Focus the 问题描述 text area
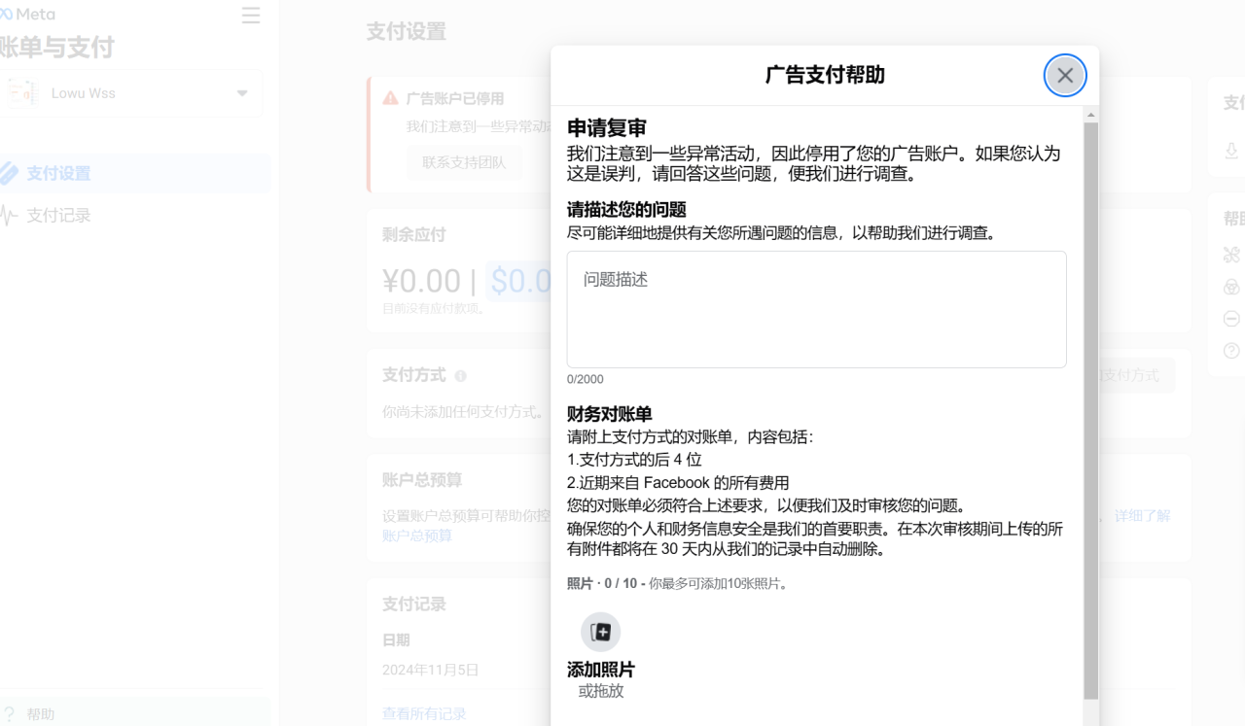The height and width of the screenshot is (726, 1245). (816, 309)
